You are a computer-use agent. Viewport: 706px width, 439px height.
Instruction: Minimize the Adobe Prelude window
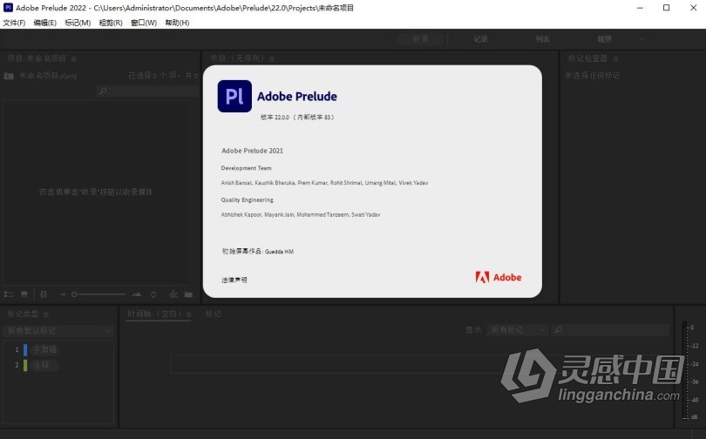pyautogui.click(x=640, y=8)
